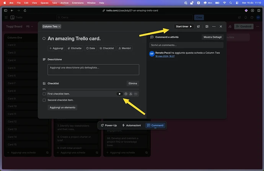Open Etichette labels picker

75,48
